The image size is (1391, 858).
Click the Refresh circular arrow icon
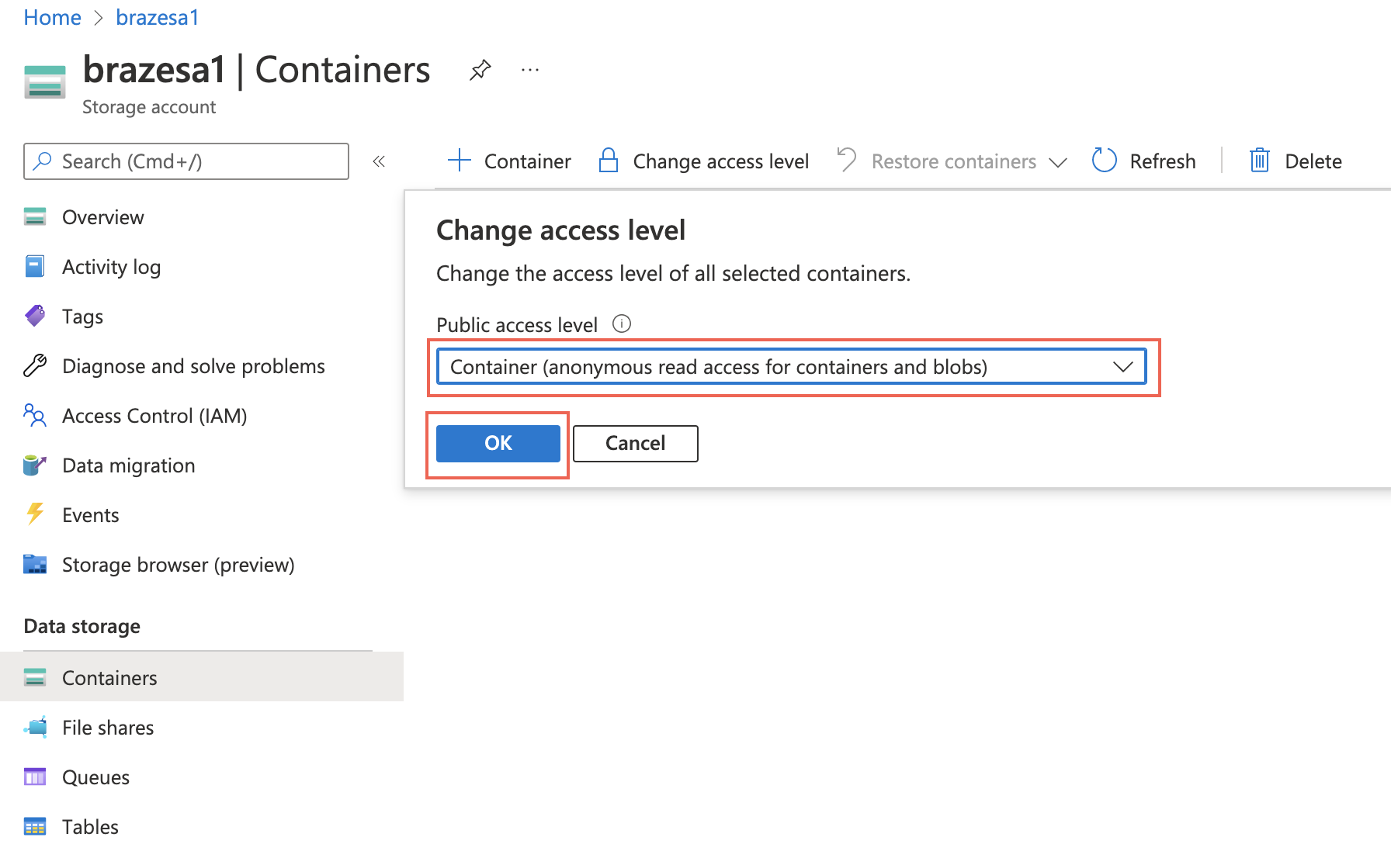click(x=1104, y=161)
